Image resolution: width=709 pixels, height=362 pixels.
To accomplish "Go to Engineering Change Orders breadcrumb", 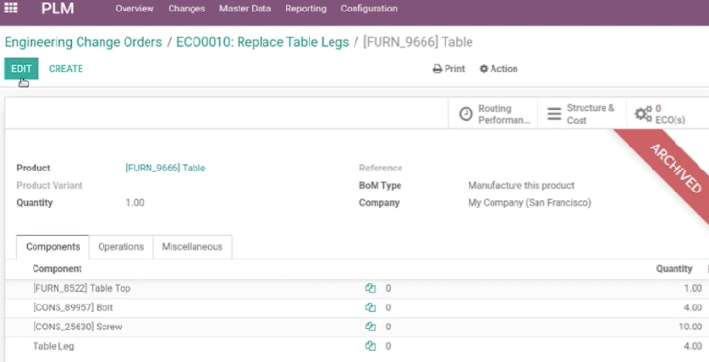I will [x=83, y=42].
